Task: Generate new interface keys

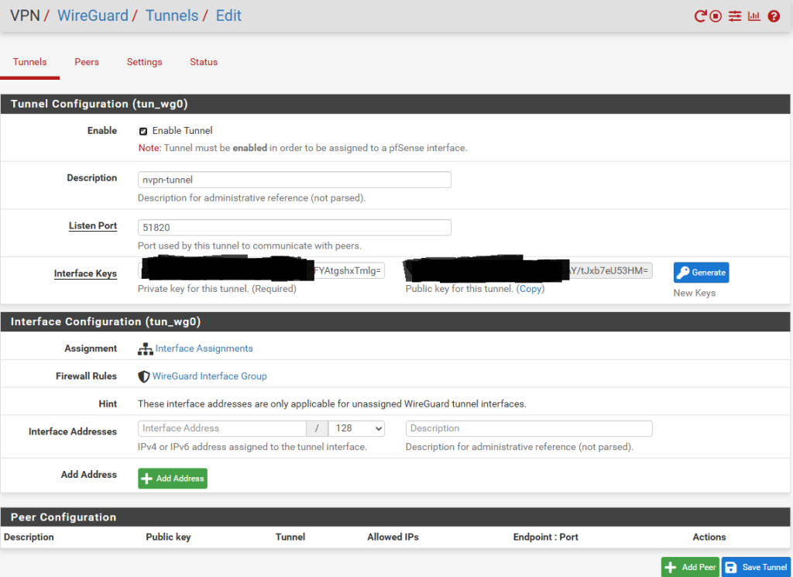Action: tap(701, 273)
